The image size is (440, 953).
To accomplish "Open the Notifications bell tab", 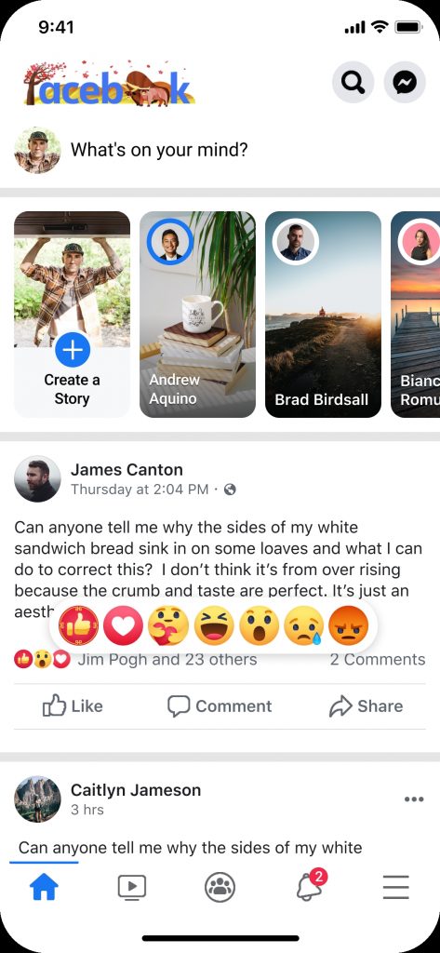I will pyautogui.click(x=310, y=886).
